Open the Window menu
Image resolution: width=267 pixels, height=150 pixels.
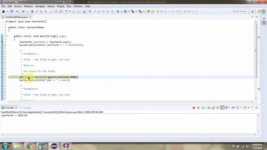click(78, 6)
